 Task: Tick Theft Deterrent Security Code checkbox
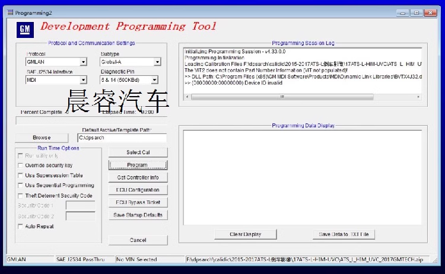pos(20,196)
